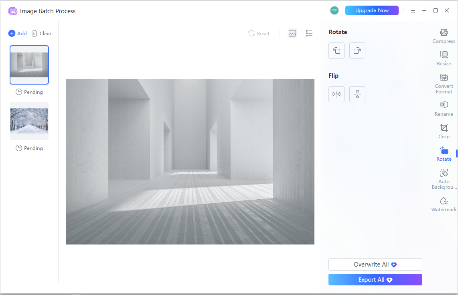Switch to list view

pyautogui.click(x=309, y=33)
